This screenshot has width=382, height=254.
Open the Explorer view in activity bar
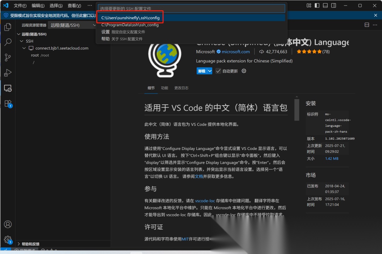click(x=8, y=27)
